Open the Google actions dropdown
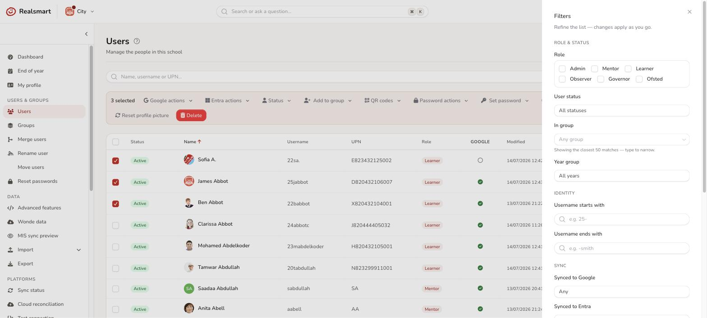 coord(168,100)
